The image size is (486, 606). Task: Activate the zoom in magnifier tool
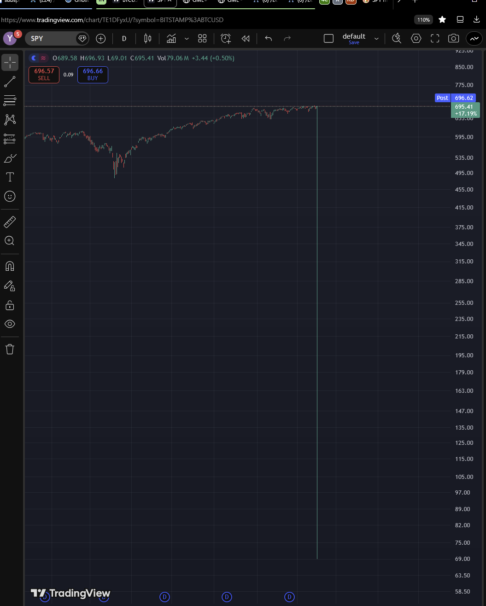click(10, 240)
